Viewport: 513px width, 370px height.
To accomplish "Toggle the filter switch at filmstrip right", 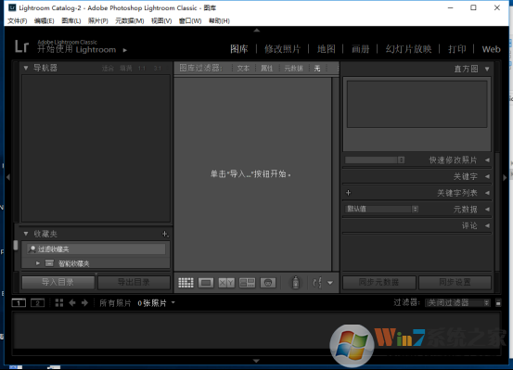I will [x=498, y=303].
